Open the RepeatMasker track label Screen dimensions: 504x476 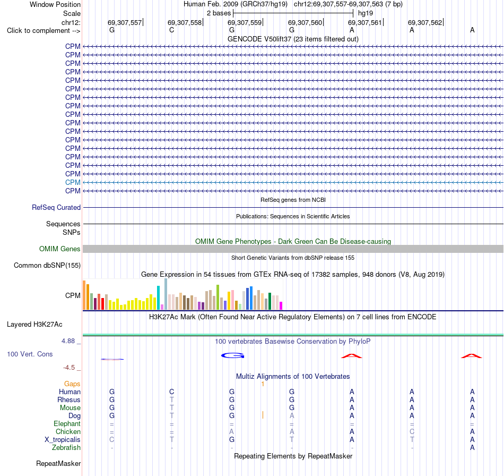58,463
